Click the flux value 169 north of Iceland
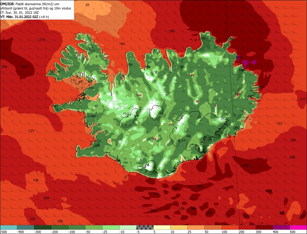 coord(122,44)
